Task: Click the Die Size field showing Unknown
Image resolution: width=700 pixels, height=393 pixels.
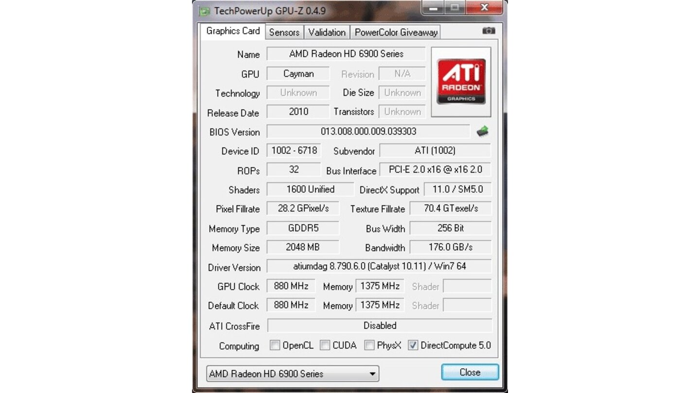Action: 402,93
